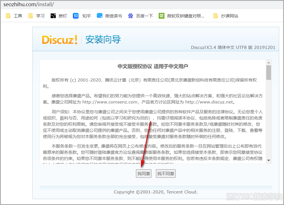Click the blue 微信读书 favicon
284x205 pixels.
point(100,16)
